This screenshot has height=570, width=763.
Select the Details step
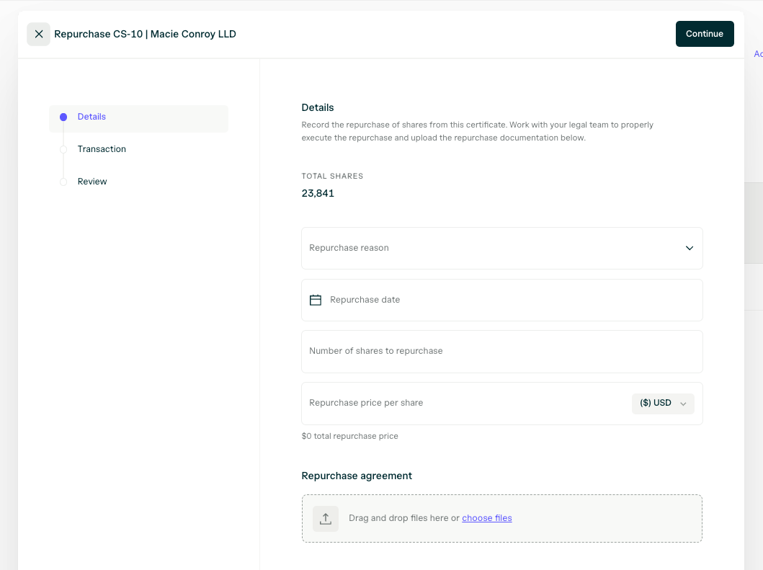tap(138, 118)
